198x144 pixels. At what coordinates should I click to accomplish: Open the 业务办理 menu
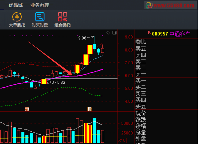click(x=40, y=5)
